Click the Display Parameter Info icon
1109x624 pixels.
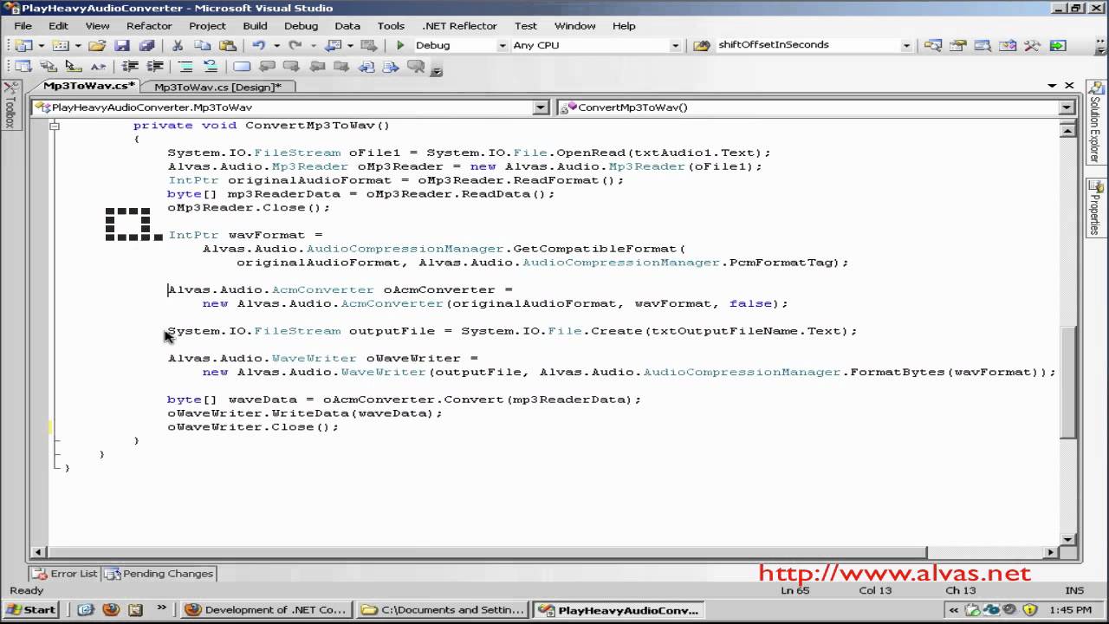click(x=49, y=66)
